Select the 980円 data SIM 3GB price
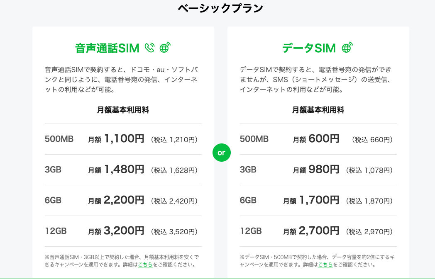 point(324,170)
